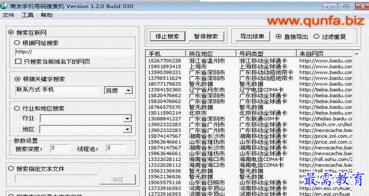This screenshot has height=196, width=369.
Task: Select the 行业和地区搜索 radio button
Action: coord(17,108)
